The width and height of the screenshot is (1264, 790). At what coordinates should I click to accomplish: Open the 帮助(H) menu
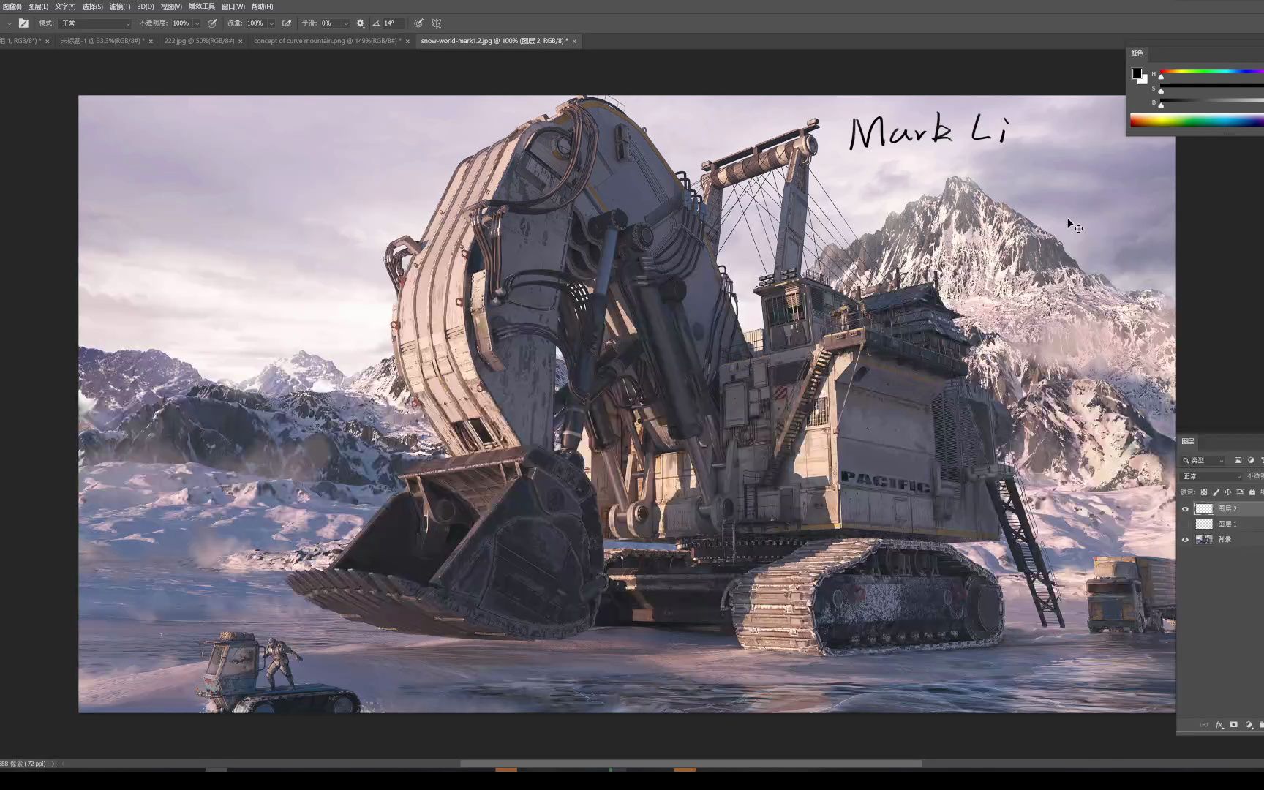pos(262,7)
